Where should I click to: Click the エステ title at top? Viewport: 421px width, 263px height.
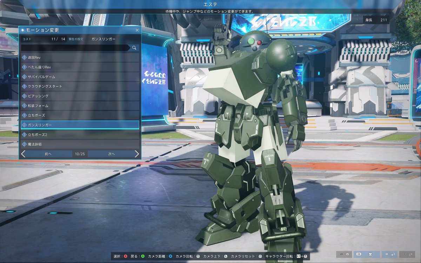pyautogui.click(x=210, y=4)
